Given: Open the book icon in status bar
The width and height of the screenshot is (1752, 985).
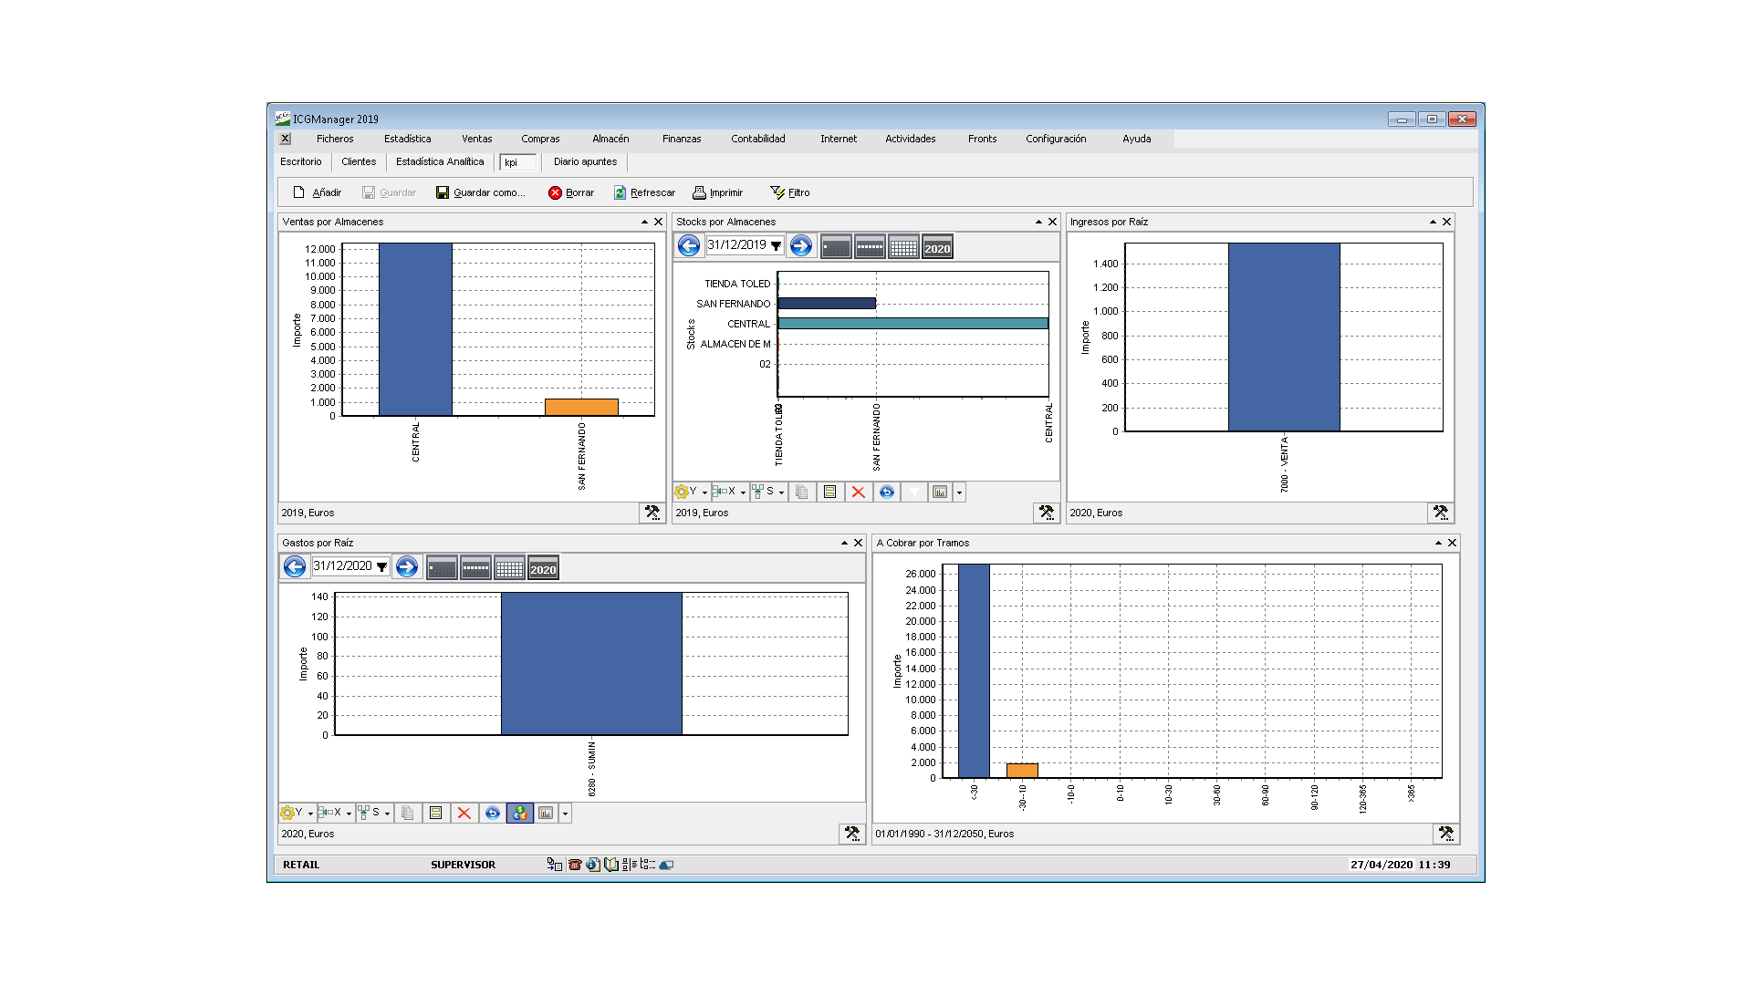Looking at the screenshot, I should point(611,865).
